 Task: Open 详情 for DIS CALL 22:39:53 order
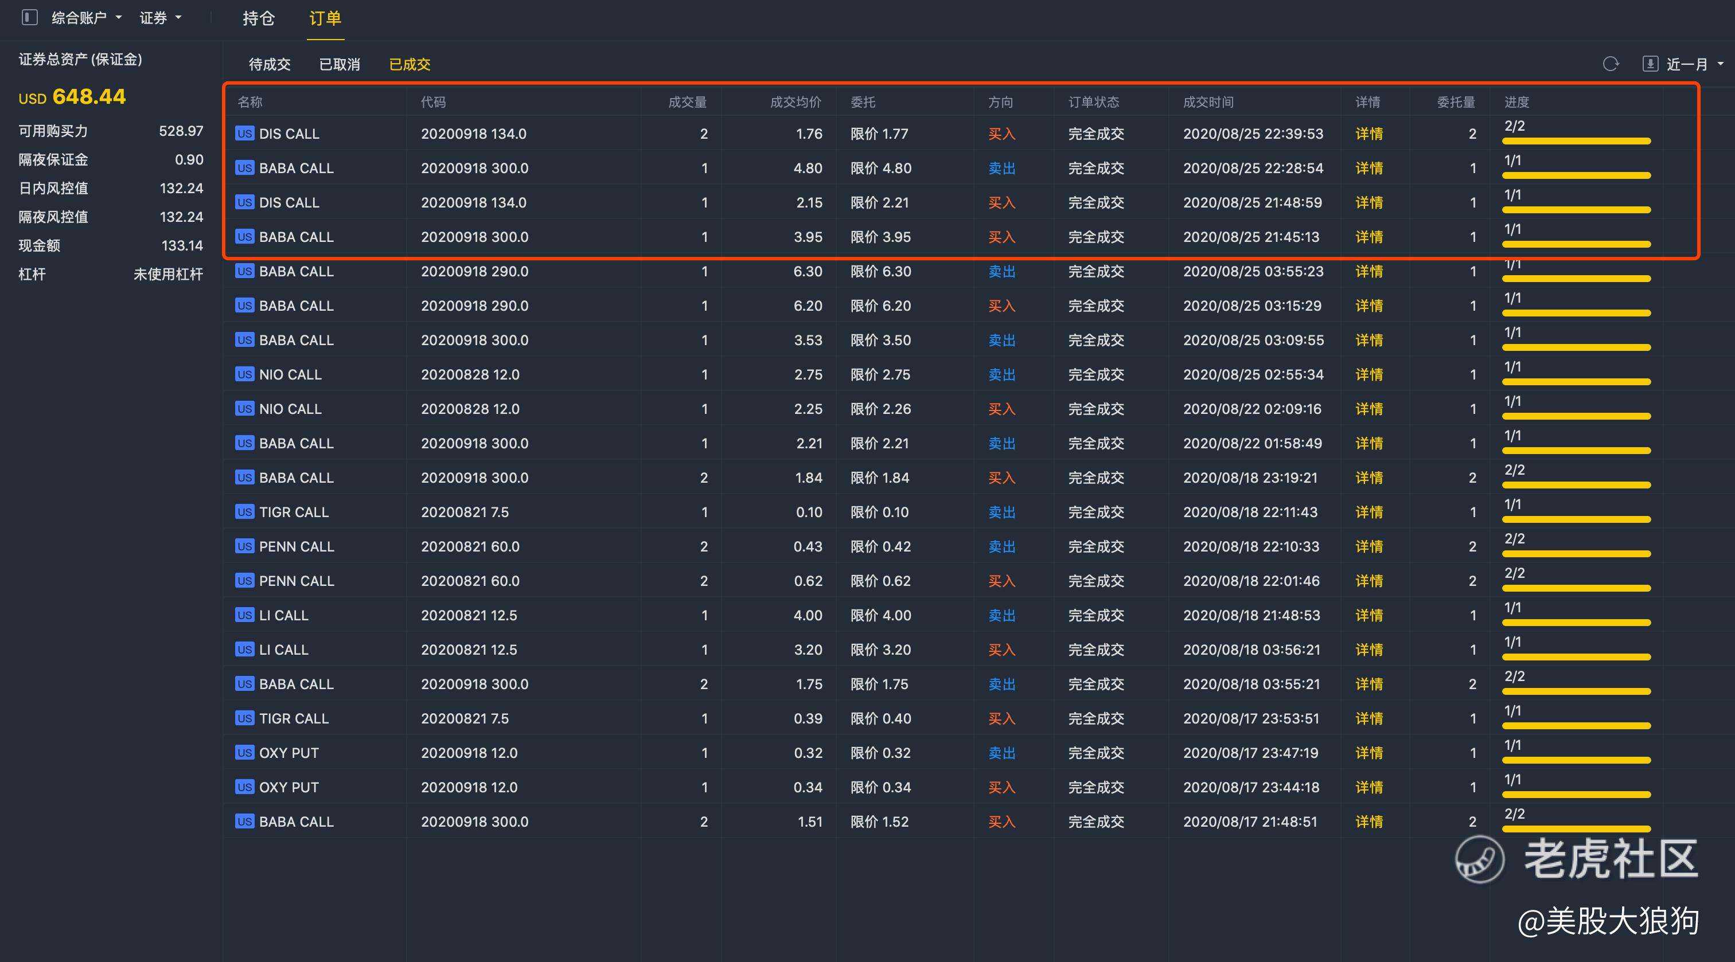[x=1368, y=134]
